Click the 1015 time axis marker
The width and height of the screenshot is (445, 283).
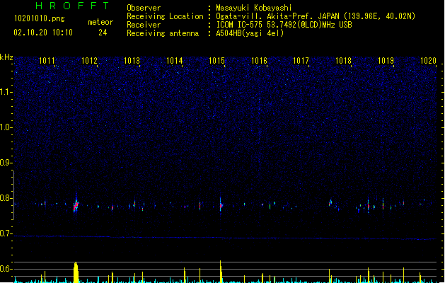[x=216, y=61]
